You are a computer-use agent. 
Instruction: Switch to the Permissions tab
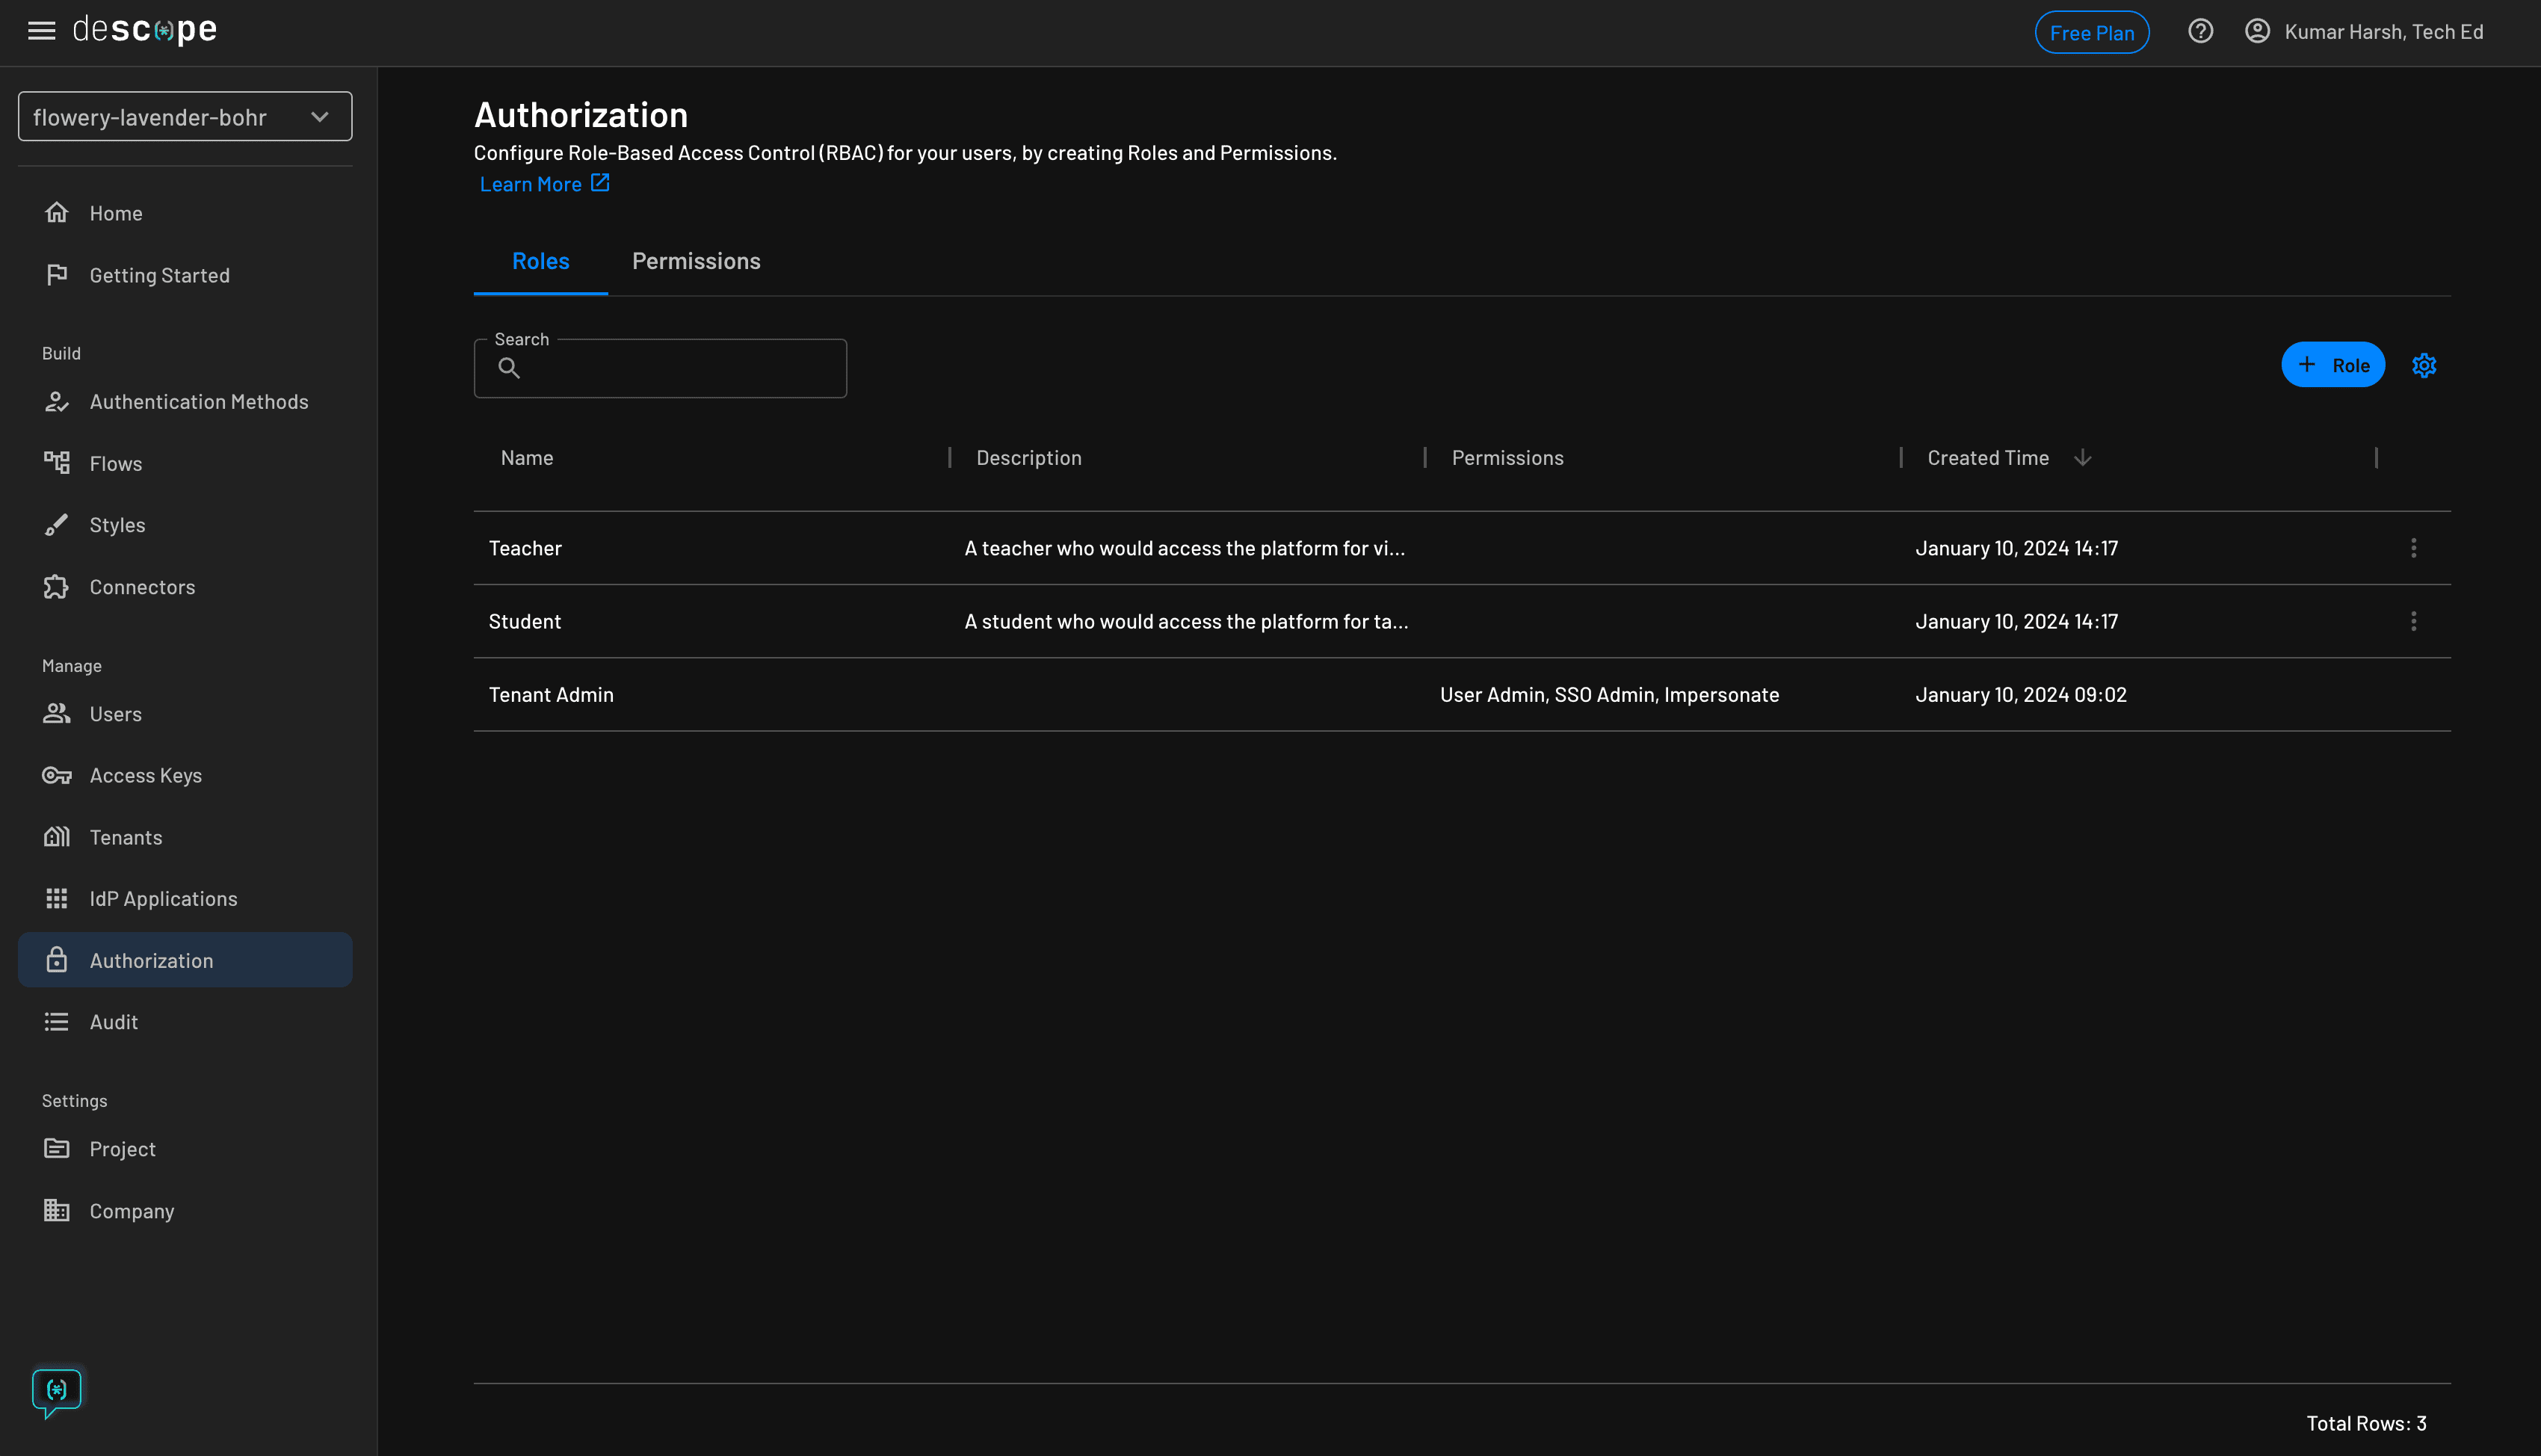[x=696, y=262]
